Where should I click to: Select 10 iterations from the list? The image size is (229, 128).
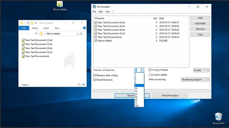pos(139,88)
